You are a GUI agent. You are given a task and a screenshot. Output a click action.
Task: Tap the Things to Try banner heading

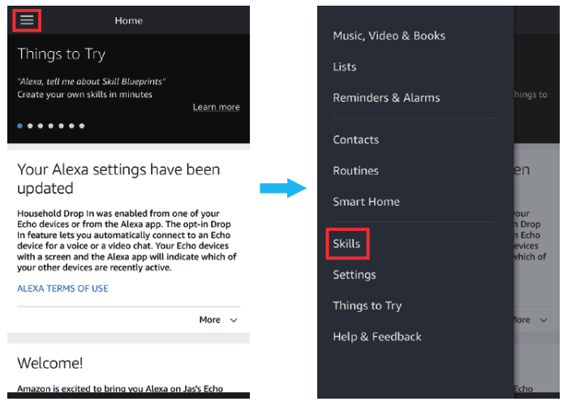62,54
